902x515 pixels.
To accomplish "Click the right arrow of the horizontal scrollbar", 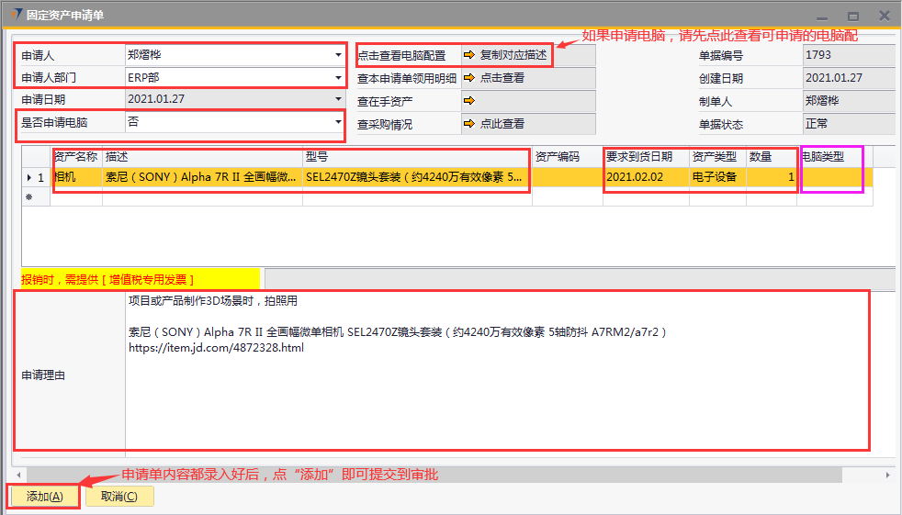I will (x=886, y=475).
